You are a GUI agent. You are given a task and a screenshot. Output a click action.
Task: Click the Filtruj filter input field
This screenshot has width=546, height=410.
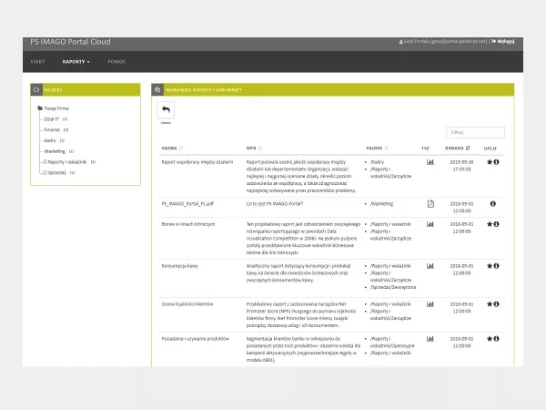(x=475, y=132)
